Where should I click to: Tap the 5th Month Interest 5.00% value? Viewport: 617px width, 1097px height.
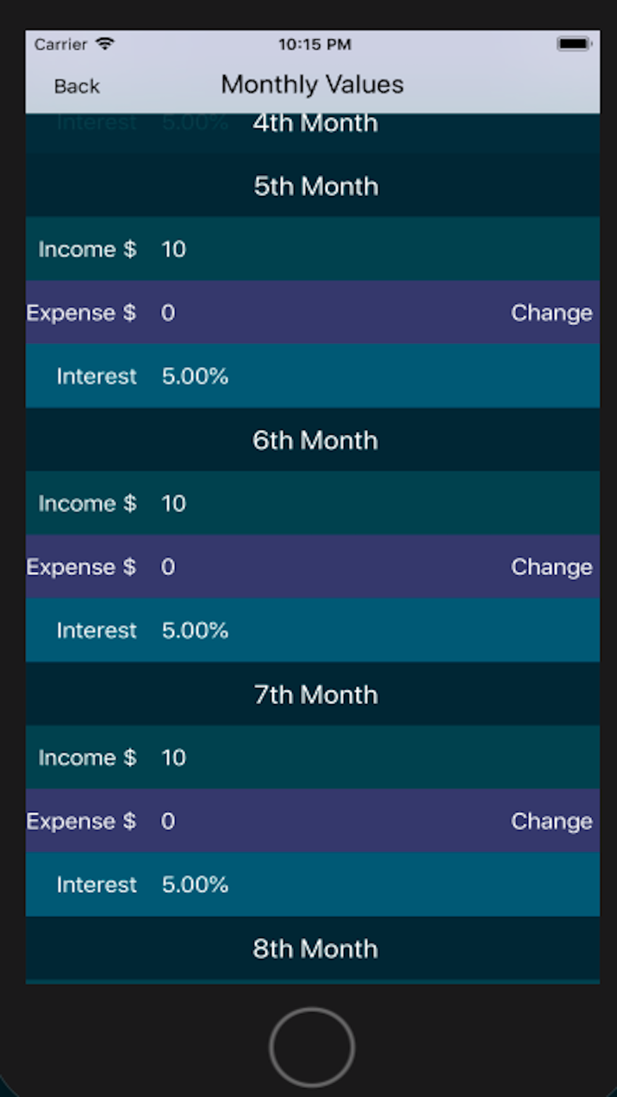point(195,376)
